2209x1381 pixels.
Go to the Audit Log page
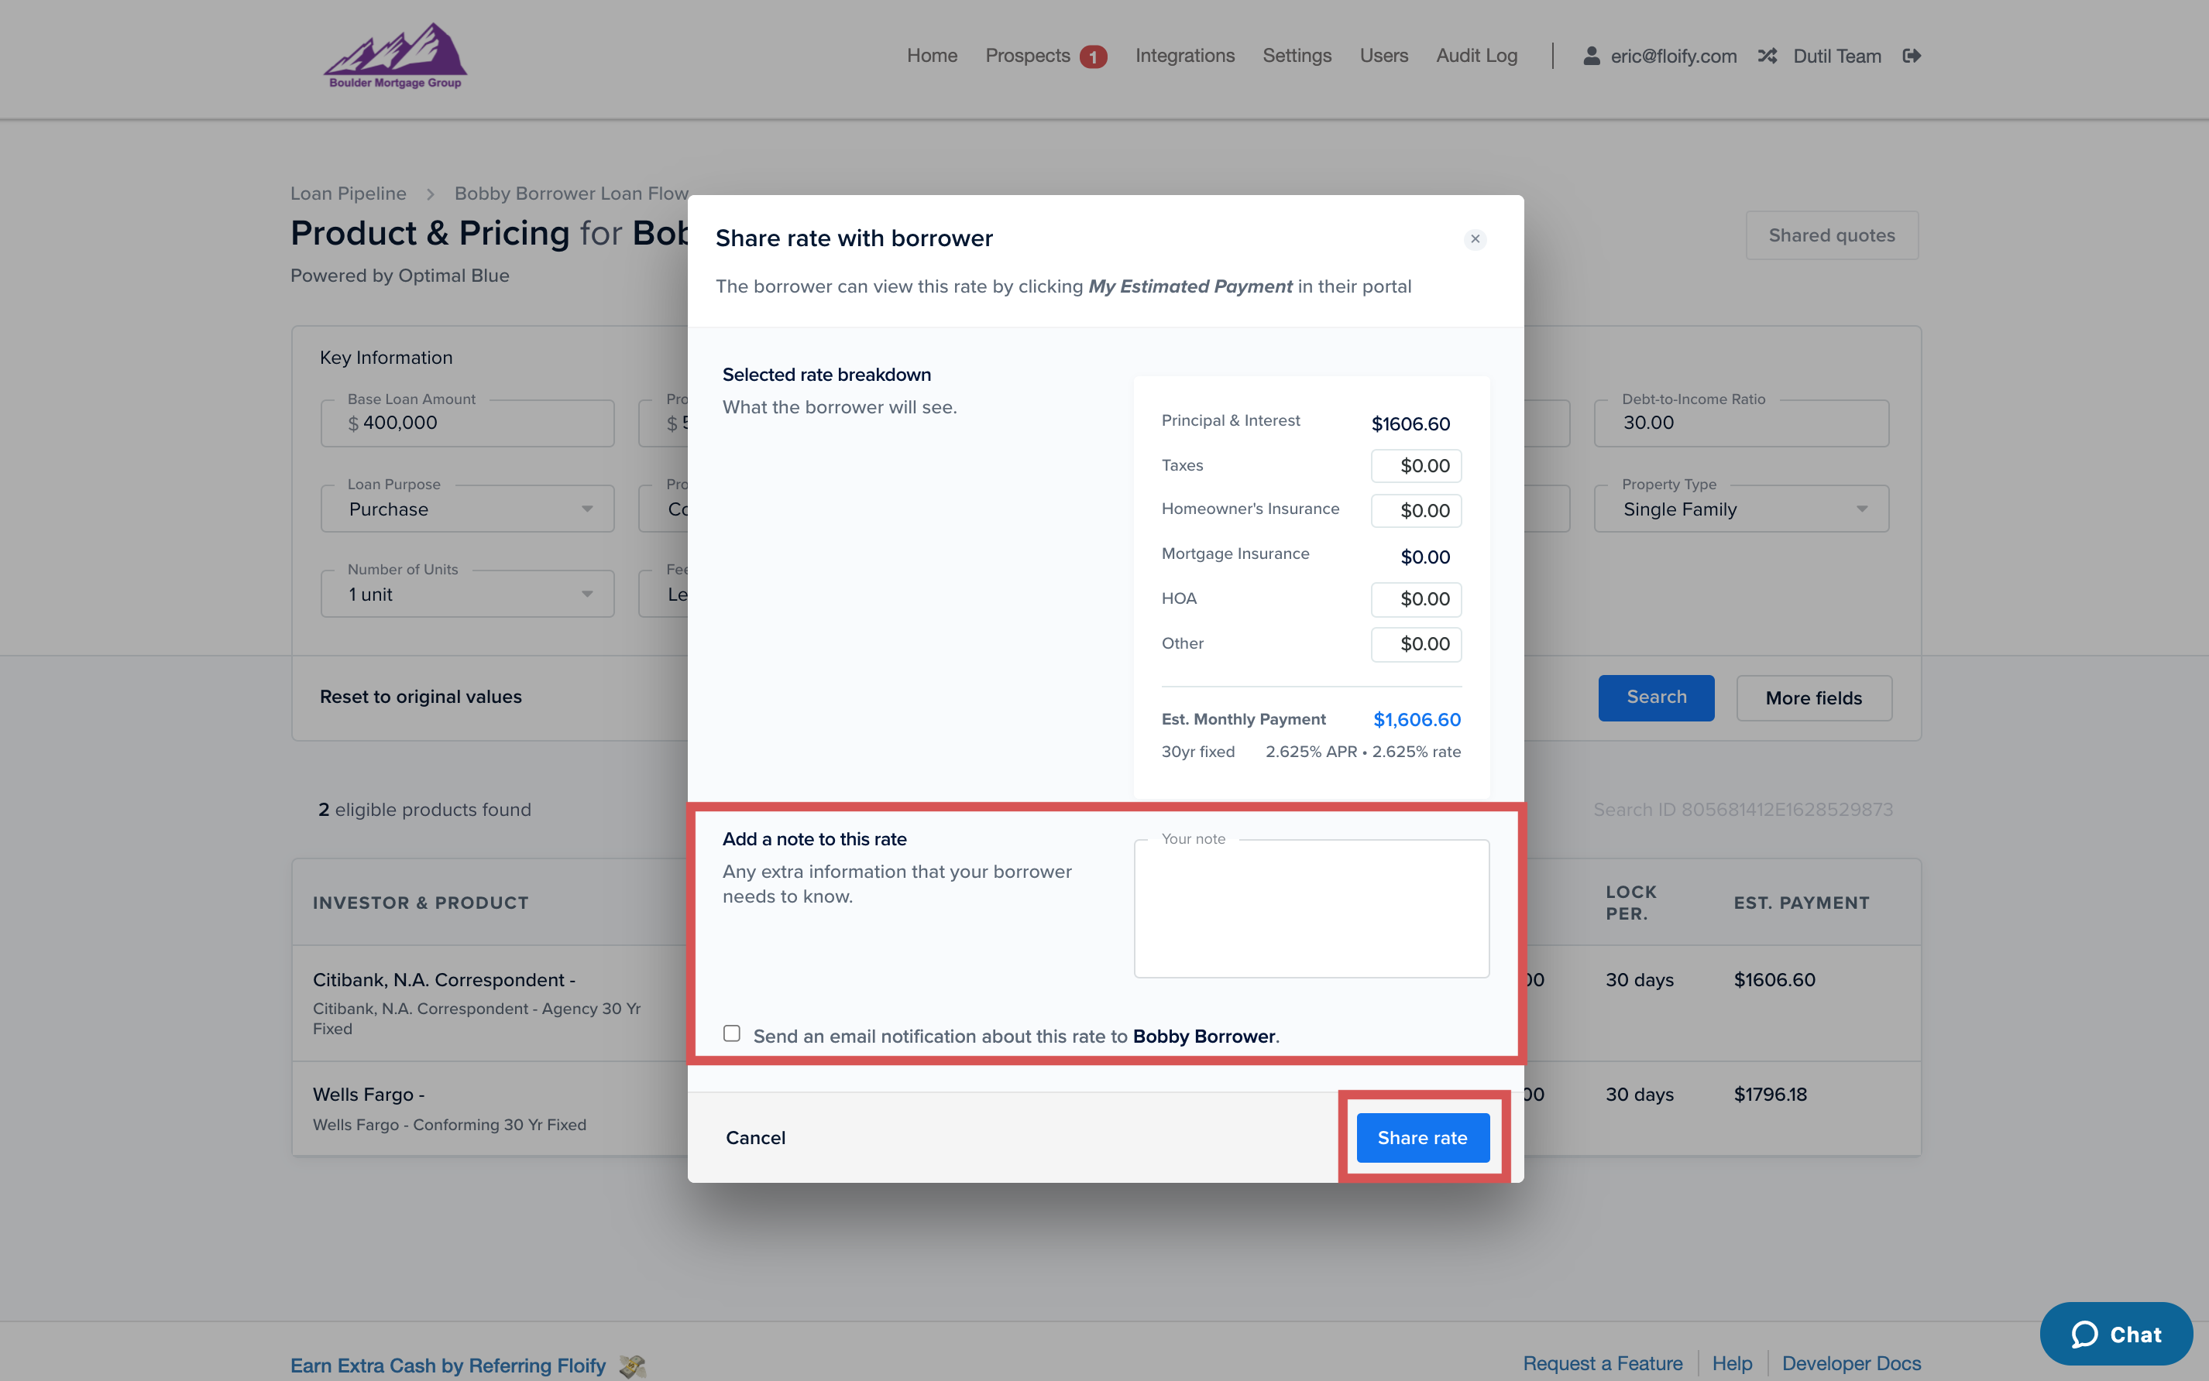(x=1476, y=56)
